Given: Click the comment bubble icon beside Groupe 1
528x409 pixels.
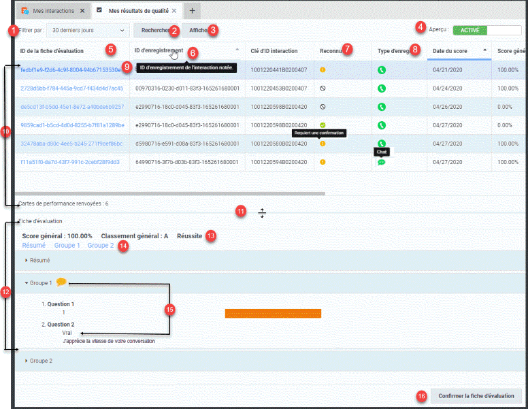Looking at the screenshot, I should point(61,282).
